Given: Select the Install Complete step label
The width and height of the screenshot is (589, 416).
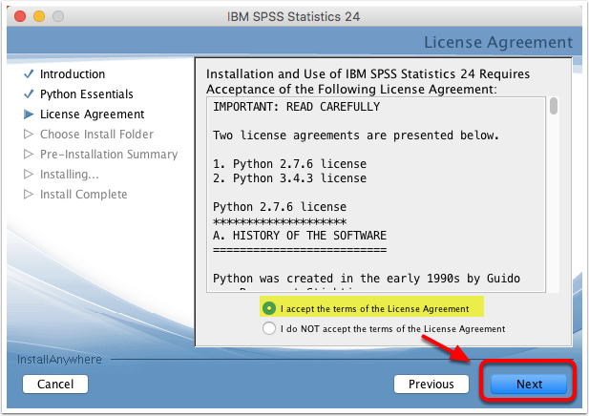Looking at the screenshot, I should point(84,194).
